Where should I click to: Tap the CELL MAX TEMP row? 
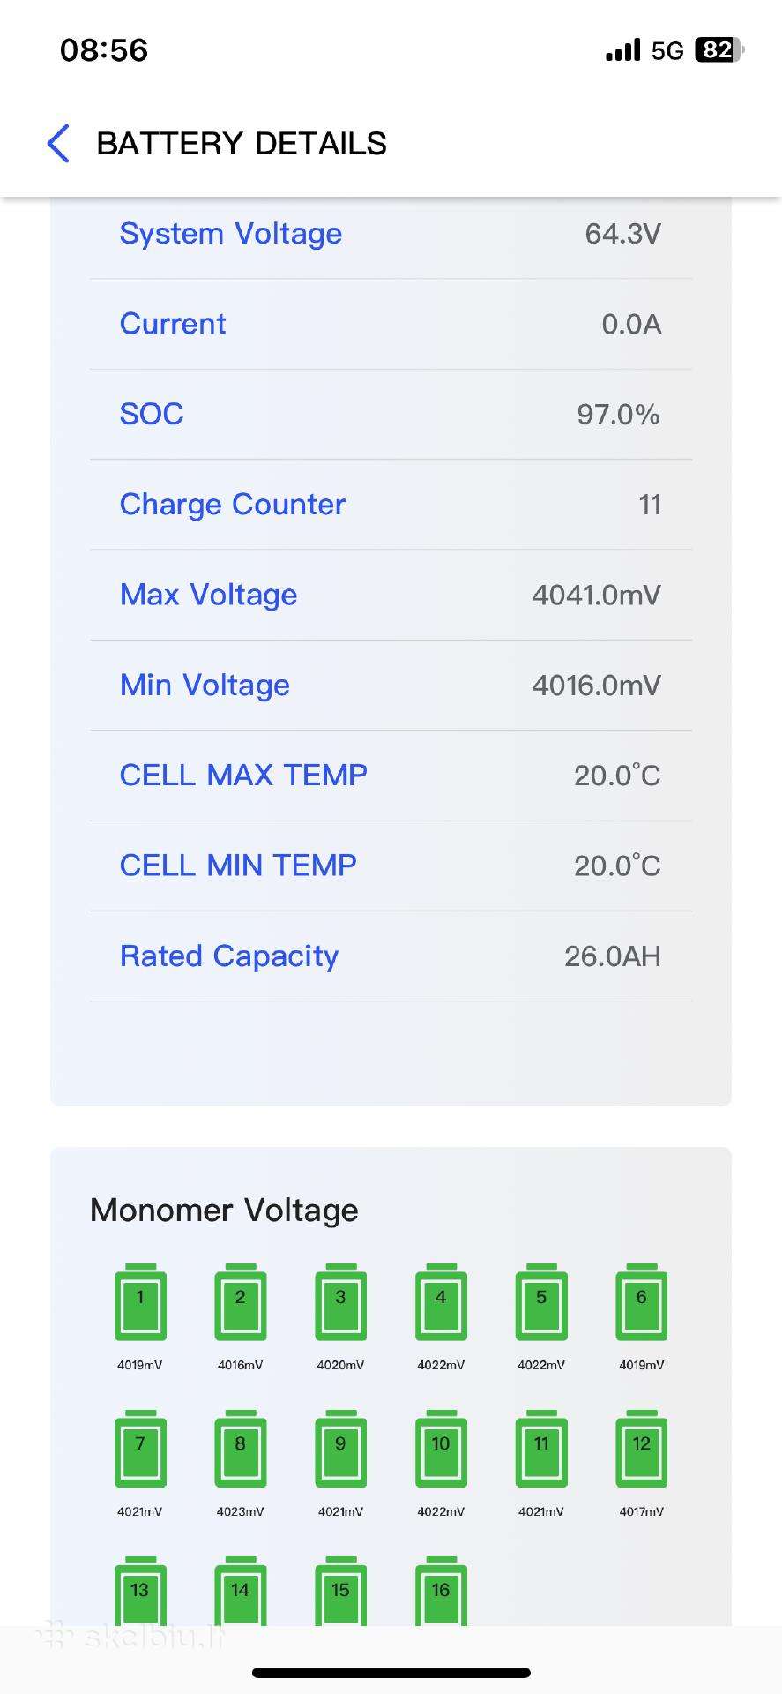pos(391,776)
